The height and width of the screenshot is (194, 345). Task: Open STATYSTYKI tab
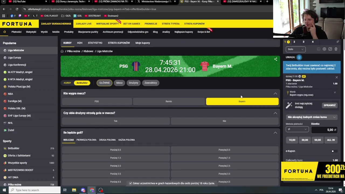pyautogui.click(x=95, y=43)
